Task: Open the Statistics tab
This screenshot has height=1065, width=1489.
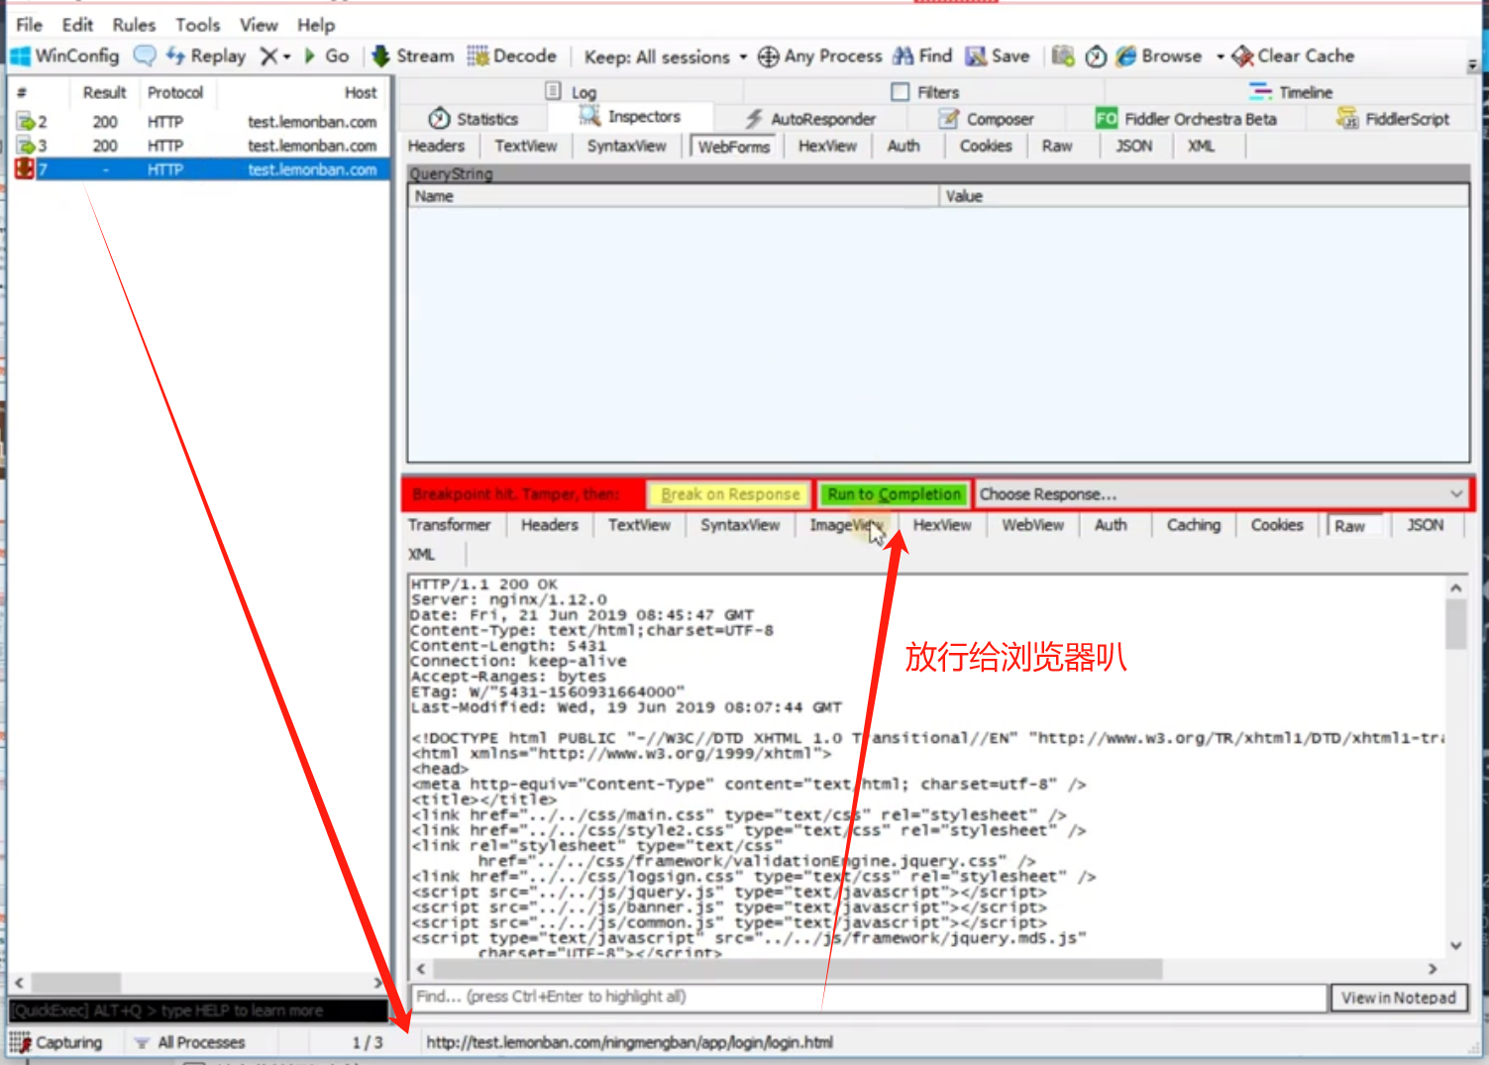Action: pos(474,119)
